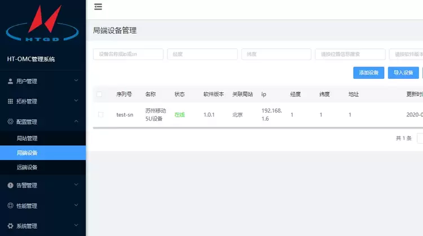Expand the 用户管理 menu chevron
The width and height of the screenshot is (423, 236).
[x=76, y=81]
